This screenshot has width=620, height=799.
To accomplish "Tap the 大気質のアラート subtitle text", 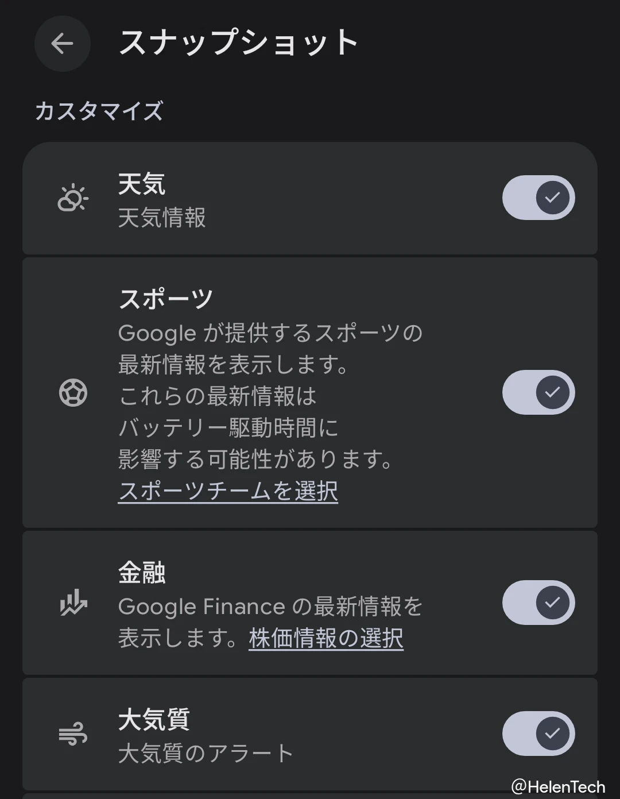I will (x=206, y=753).
